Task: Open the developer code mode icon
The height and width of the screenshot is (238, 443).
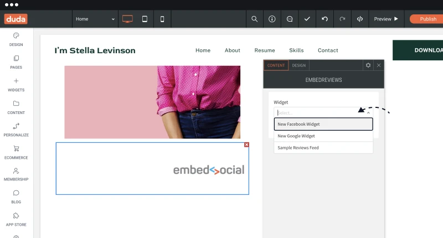Action: 359,19
